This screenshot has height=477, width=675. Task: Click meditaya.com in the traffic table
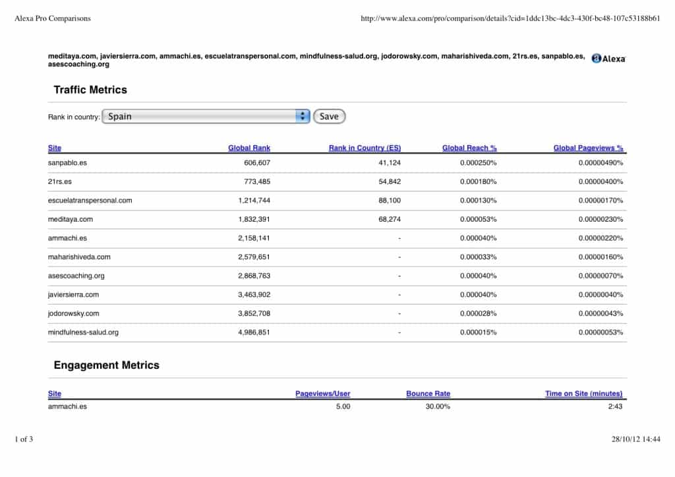click(71, 219)
